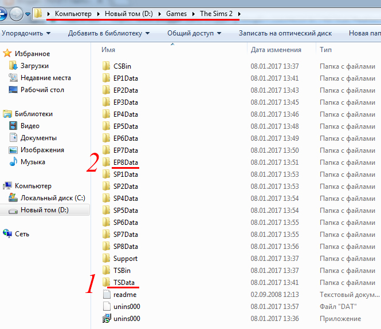Select the EP8Data folder icon
The height and width of the screenshot is (329, 381).
coord(106,162)
